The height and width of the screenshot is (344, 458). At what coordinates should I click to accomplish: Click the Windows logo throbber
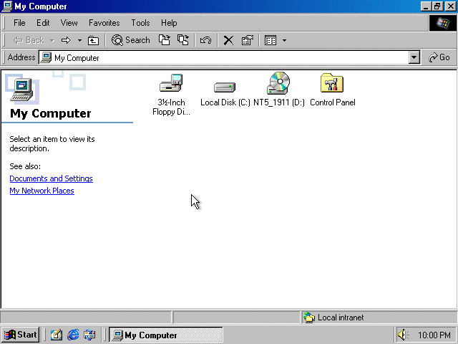coord(443,23)
